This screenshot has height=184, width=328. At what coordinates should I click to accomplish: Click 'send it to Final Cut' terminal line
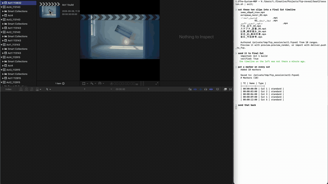[250, 53]
